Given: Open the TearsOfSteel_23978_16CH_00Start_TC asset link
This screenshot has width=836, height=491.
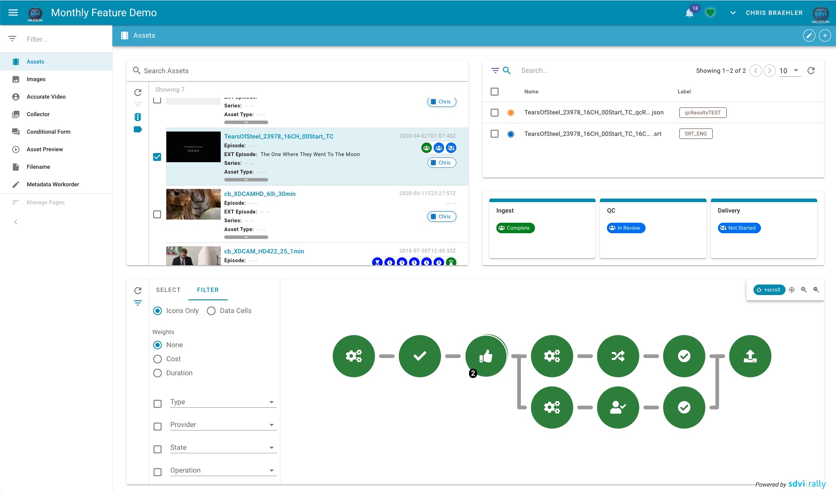Looking at the screenshot, I should 279,136.
